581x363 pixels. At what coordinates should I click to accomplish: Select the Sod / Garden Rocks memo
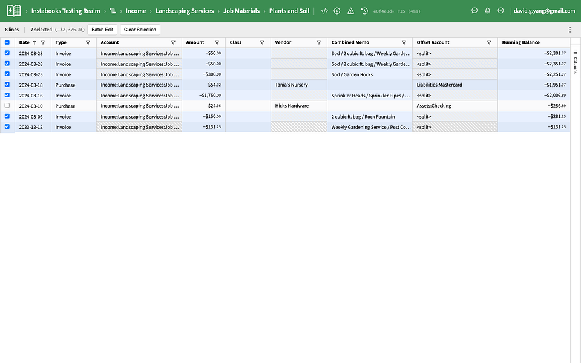point(369,74)
